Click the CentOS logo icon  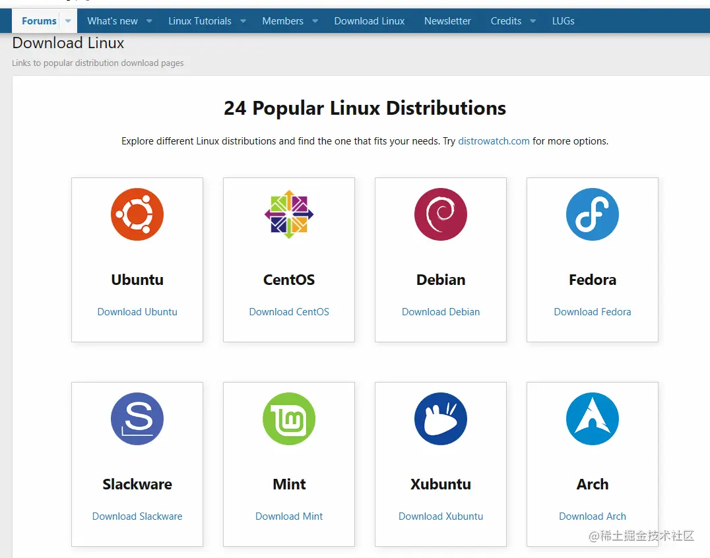(289, 214)
